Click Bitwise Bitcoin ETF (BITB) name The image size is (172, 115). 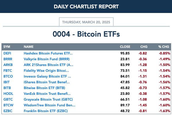click(x=44, y=88)
